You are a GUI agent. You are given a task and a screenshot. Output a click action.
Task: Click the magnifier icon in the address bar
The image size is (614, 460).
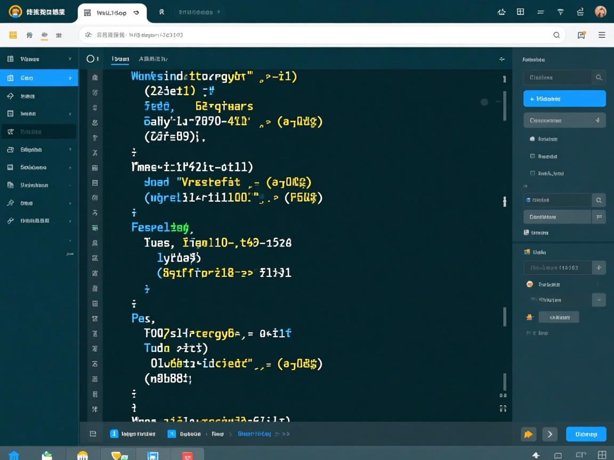(556, 35)
